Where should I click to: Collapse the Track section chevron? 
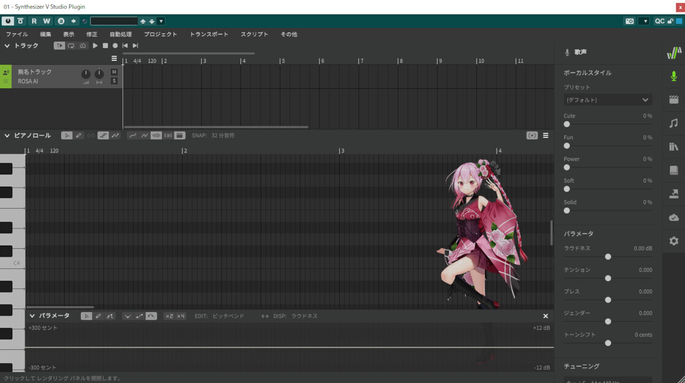pos(7,45)
